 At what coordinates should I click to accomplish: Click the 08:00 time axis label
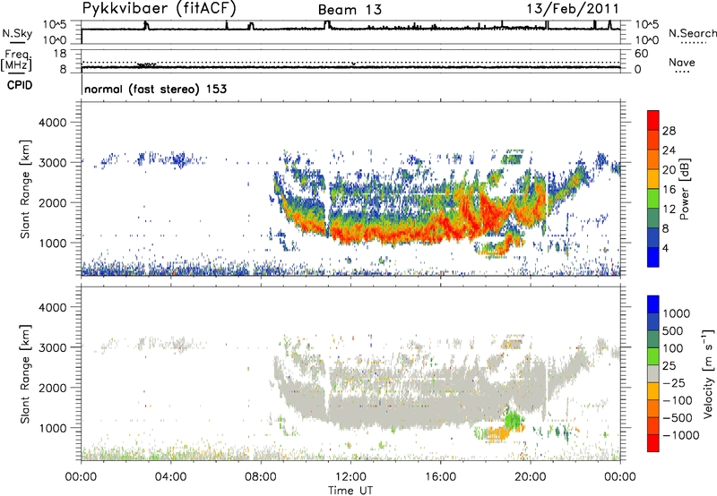pos(261,477)
